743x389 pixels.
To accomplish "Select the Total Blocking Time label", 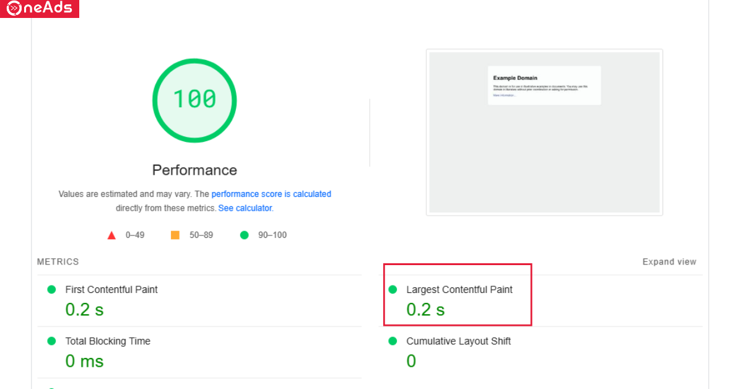I will [x=108, y=341].
